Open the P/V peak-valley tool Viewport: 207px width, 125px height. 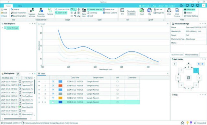pos(122,12)
